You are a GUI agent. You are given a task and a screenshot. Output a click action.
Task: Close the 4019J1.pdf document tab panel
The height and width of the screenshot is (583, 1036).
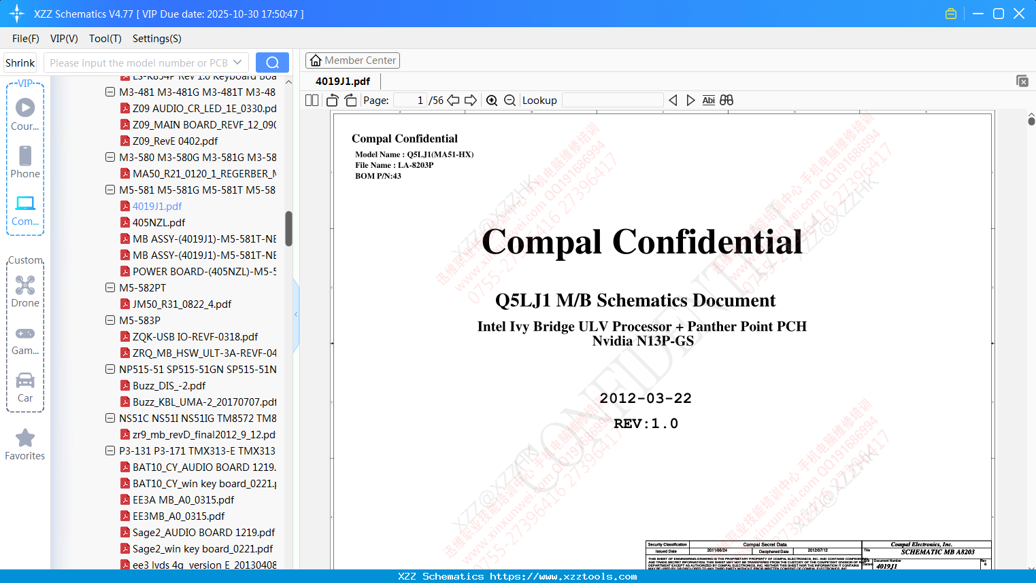point(1022,81)
